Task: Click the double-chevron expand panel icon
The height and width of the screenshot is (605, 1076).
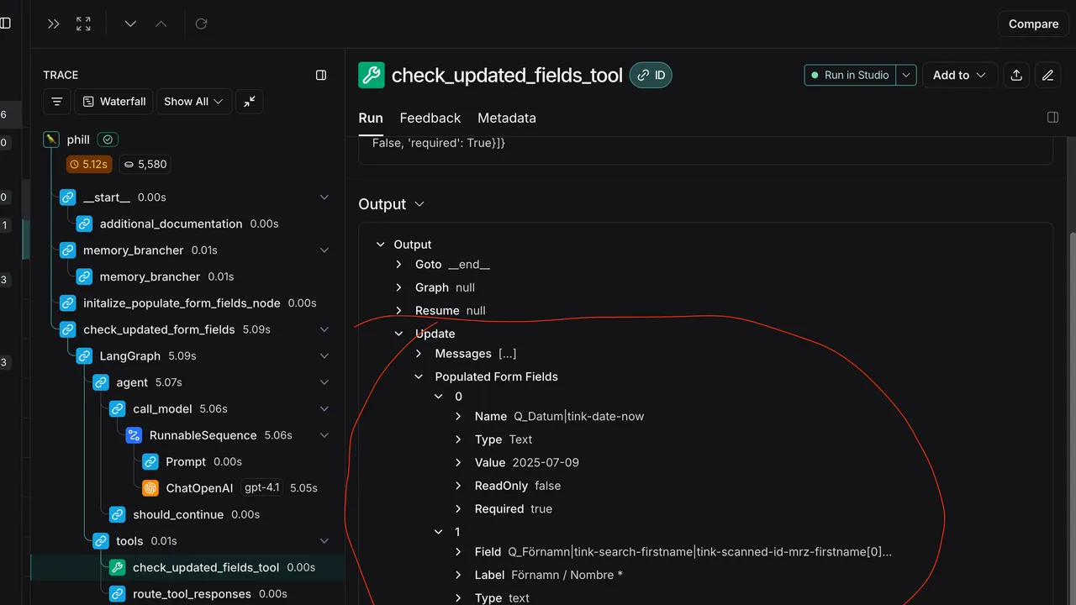Action: 54,24
